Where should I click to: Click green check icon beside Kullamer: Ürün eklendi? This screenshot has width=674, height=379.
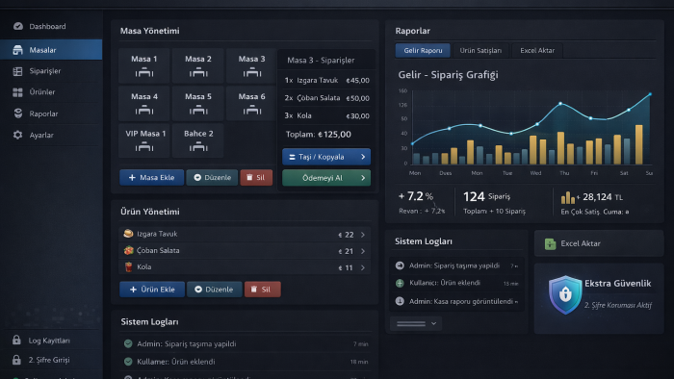128,362
